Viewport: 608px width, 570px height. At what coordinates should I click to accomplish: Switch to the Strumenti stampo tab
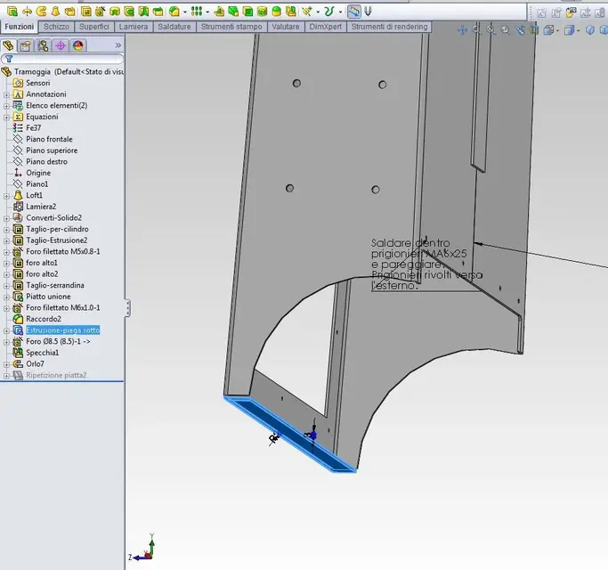coord(231,27)
